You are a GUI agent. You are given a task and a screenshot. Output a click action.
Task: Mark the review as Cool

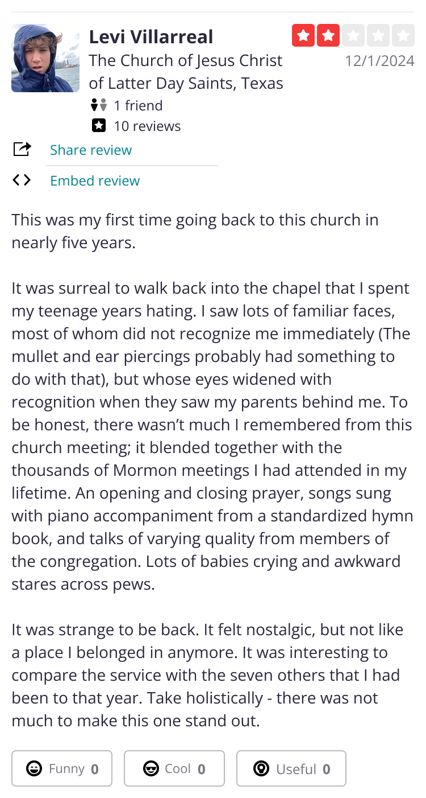(174, 769)
